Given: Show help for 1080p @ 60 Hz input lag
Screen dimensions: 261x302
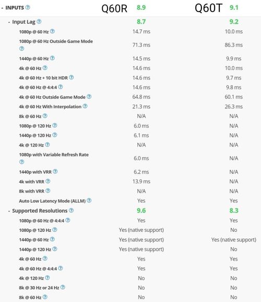Looking at the screenshot, I should (x=52, y=31).
